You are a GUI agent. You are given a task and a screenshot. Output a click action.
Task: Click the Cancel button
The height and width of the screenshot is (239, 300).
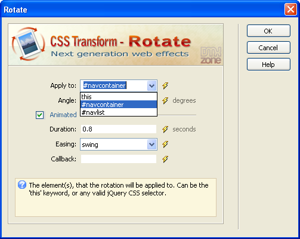268,48
